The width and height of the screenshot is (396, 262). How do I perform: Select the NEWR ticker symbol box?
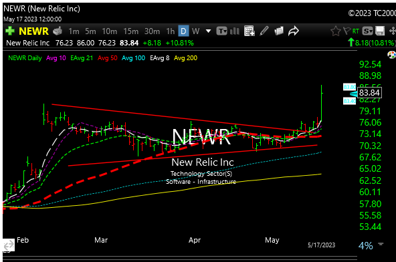tap(33, 31)
